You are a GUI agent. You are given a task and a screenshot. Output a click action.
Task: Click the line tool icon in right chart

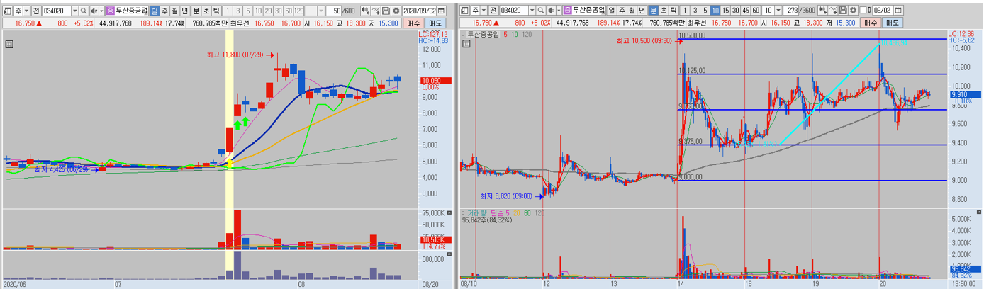coord(834,11)
